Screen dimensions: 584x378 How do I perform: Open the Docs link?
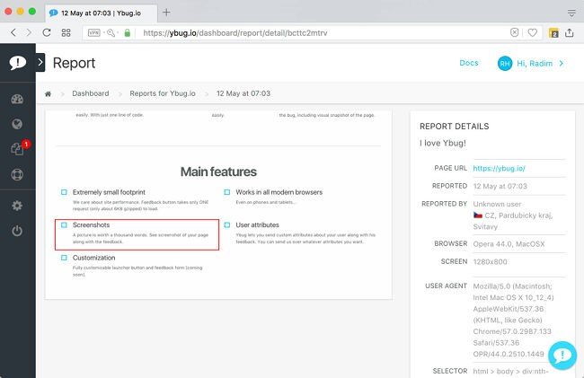pyautogui.click(x=469, y=63)
